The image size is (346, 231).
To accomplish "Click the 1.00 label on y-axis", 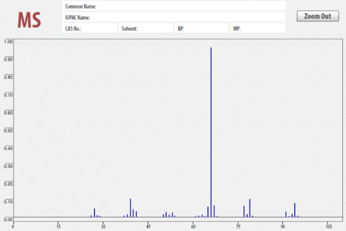I will click(x=9, y=42).
